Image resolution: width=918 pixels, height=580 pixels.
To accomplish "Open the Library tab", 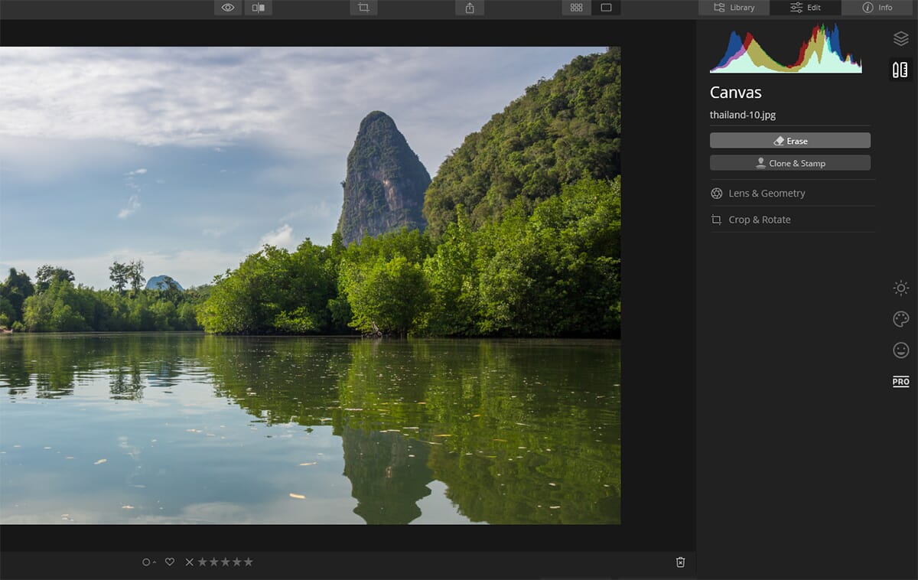I will 734,8.
